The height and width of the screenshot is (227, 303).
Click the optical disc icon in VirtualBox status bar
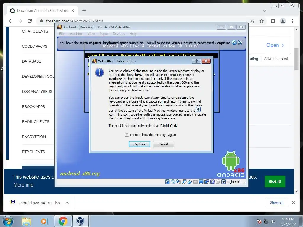tap(173, 182)
